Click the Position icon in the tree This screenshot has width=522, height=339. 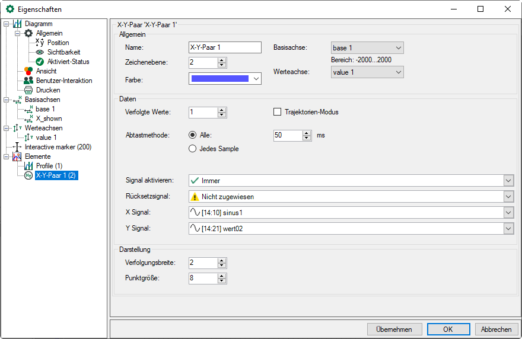click(40, 43)
